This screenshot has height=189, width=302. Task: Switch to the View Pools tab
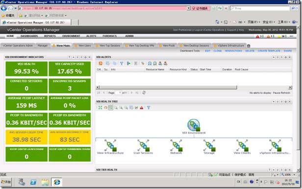click(167, 46)
